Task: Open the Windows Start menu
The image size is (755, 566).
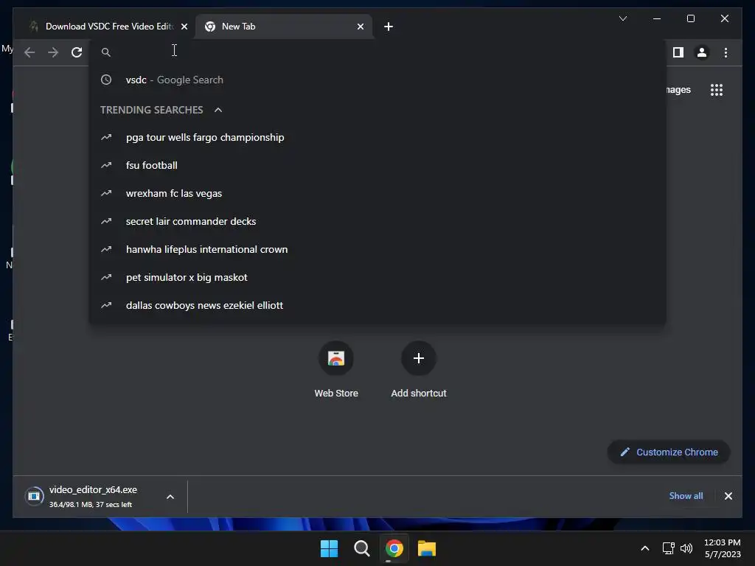Action: pyautogui.click(x=330, y=548)
